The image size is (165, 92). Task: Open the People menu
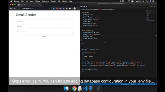coord(53,1)
